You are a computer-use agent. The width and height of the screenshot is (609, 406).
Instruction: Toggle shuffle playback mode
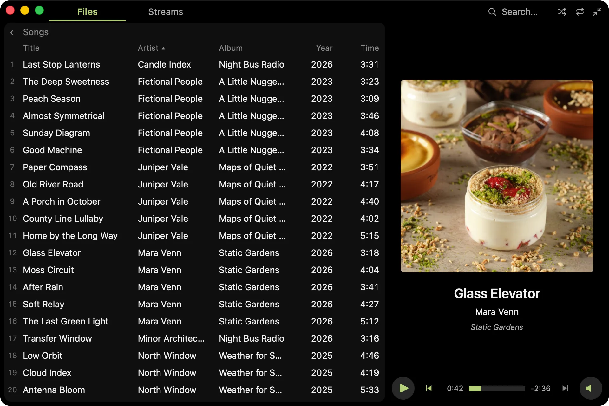pyautogui.click(x=562, y=12)
